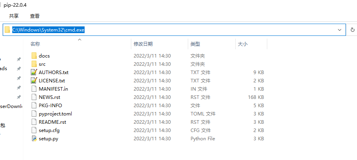Open the address bar history dropdown
This screenshot has width=357, height=160.
340,30
